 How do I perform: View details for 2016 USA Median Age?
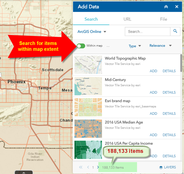pyautogui.click(x=169, y=135)
